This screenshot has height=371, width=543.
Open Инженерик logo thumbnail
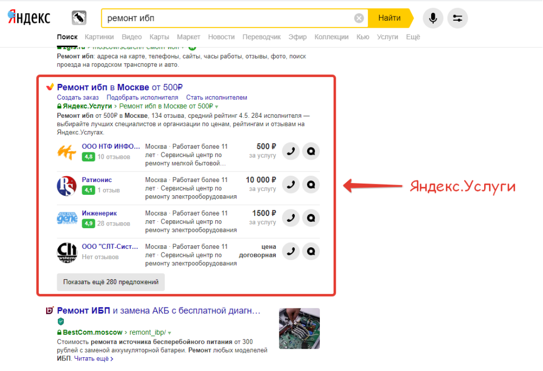click(67, 219)
